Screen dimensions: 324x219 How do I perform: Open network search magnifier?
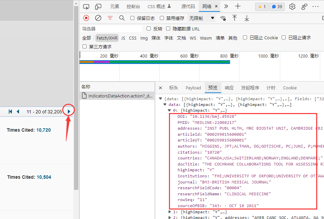coord(122,18)
